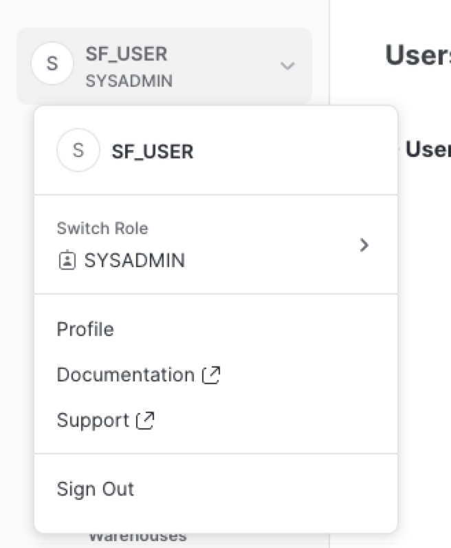Click the blank area beside Sign Out
This screenshot has width=451, height=548.
point(275,490)
